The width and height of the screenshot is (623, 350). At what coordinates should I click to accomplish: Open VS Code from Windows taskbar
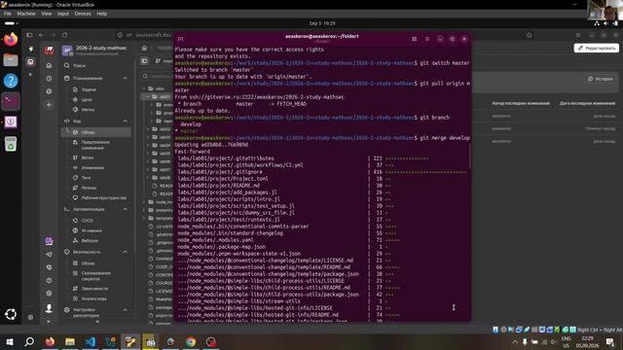click(x=91, y=341)
